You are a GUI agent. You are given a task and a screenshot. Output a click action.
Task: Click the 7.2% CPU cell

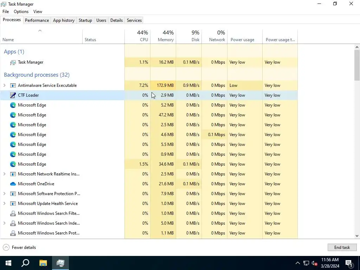click(x=137, y=85)
